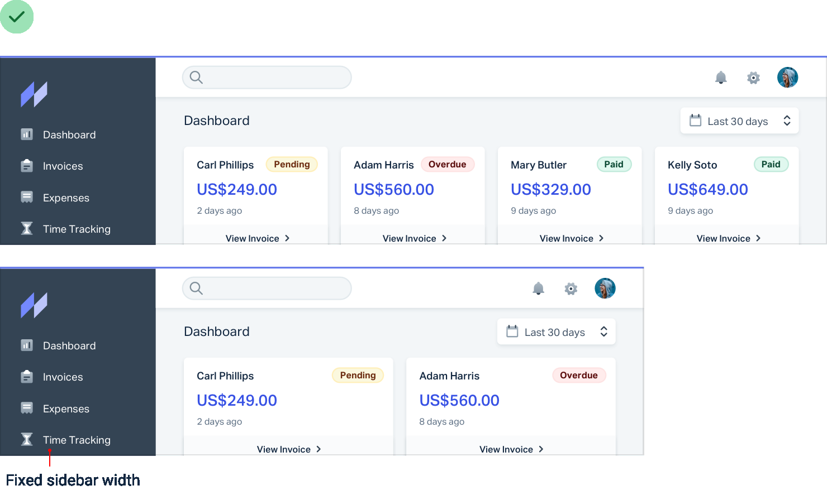Viewport: 827px width, 500px height.
Task: Click the Pending badge on Carl Phillips top card
Action: pos(292,164)
